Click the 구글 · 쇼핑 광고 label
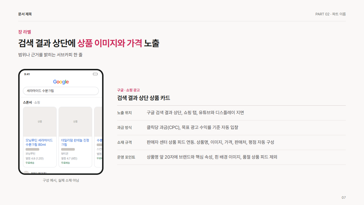The image size is (364, 205). click(x=129, y=90)
